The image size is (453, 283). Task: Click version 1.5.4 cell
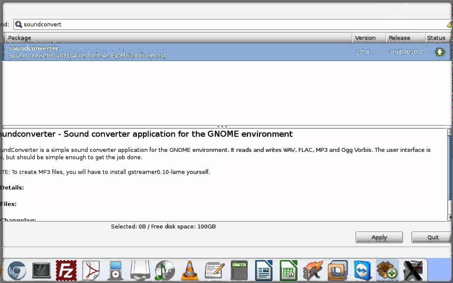(x=362, y=51)
